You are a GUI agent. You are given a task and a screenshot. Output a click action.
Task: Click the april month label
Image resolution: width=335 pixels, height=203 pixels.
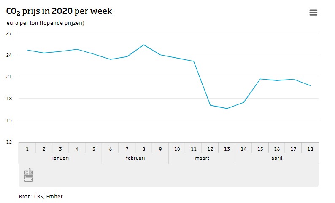click(x=277, y=158)
